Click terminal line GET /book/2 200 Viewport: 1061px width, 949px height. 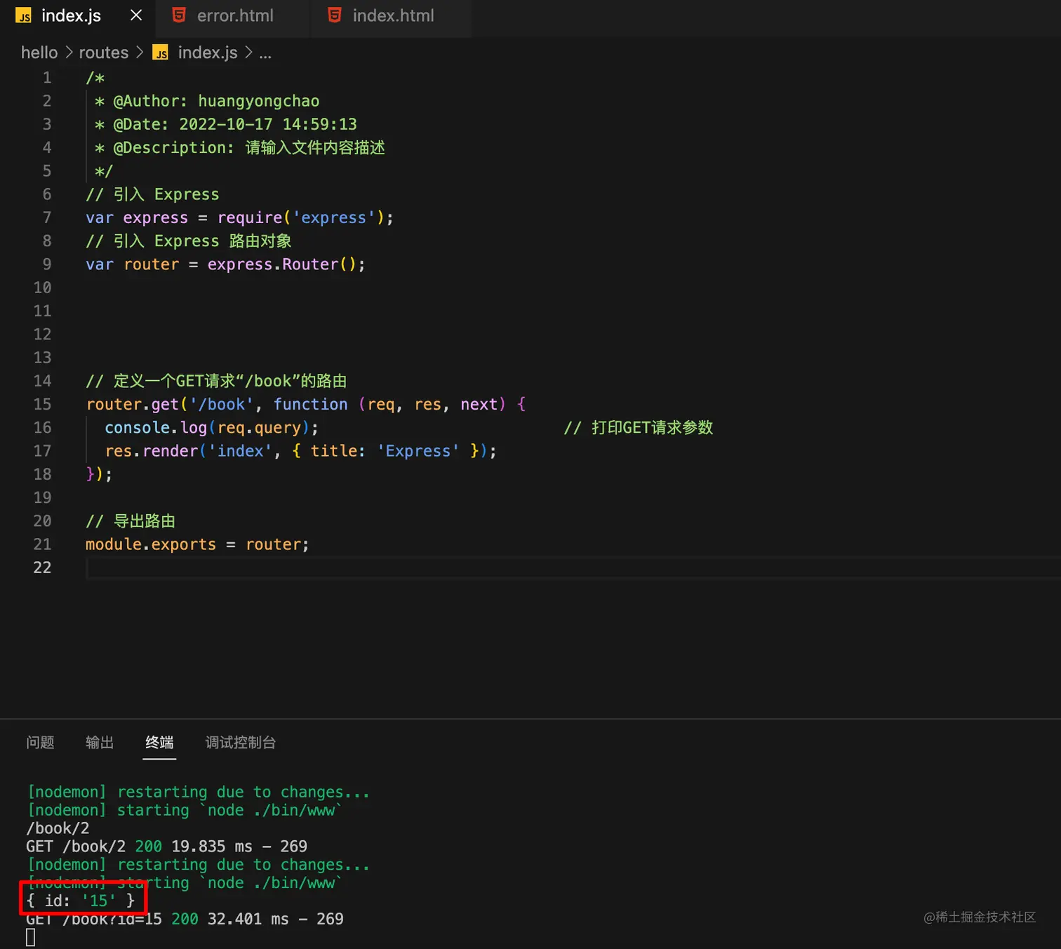point(166,847)
